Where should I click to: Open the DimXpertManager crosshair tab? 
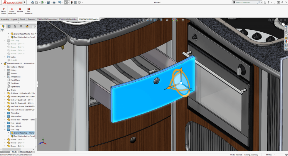21,26
